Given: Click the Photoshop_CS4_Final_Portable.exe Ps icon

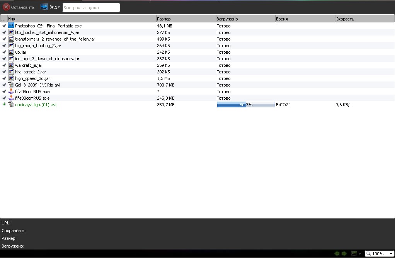Looking at the screenshot, I should 11,25.
